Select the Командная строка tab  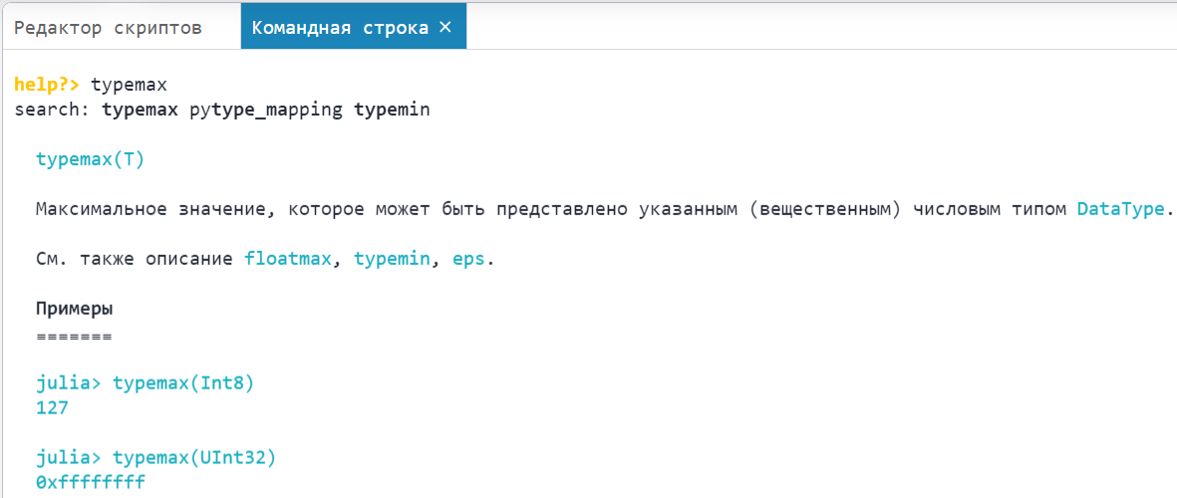[339, 28]
